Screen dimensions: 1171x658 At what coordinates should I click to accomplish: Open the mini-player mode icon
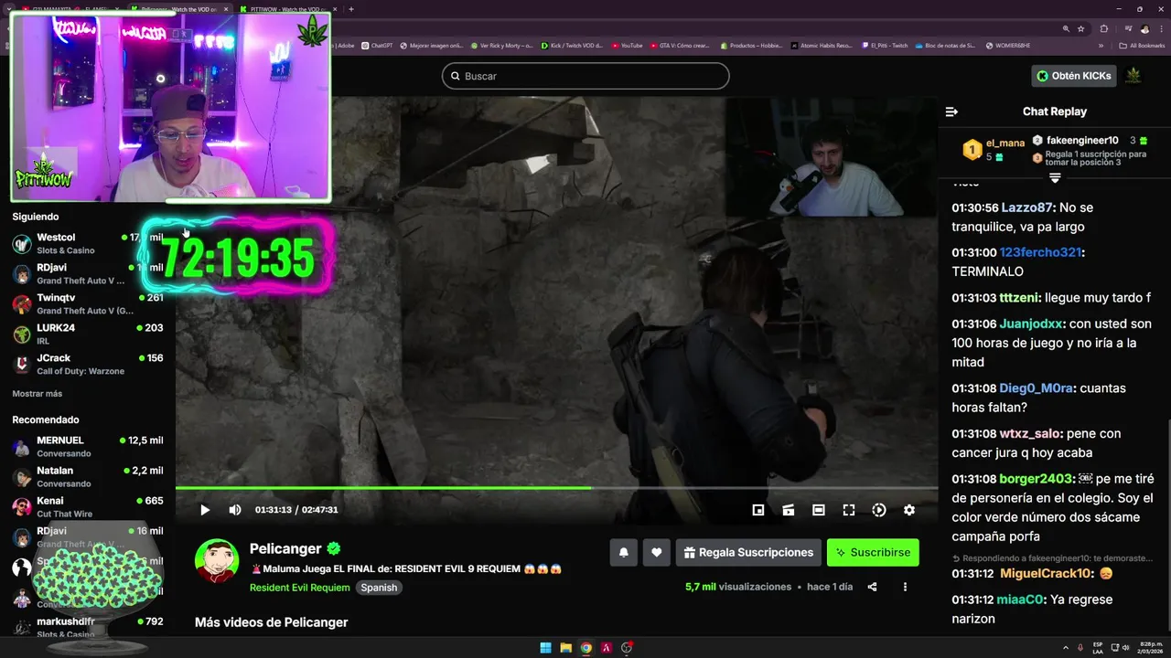758,510
